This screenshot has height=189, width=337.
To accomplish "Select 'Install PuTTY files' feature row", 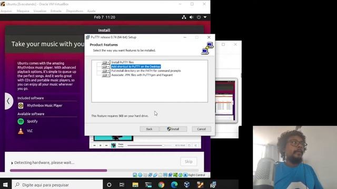I will tap(123, 62).
